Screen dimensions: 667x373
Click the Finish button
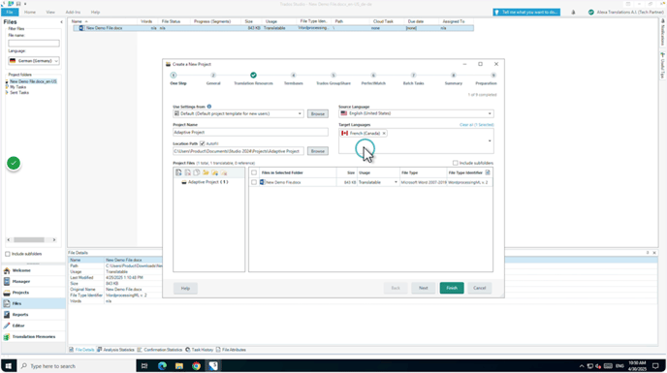(x=452, y=288)
